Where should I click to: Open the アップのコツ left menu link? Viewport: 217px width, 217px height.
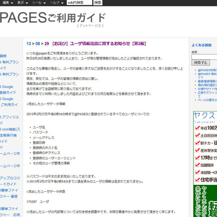click(10, 178)
